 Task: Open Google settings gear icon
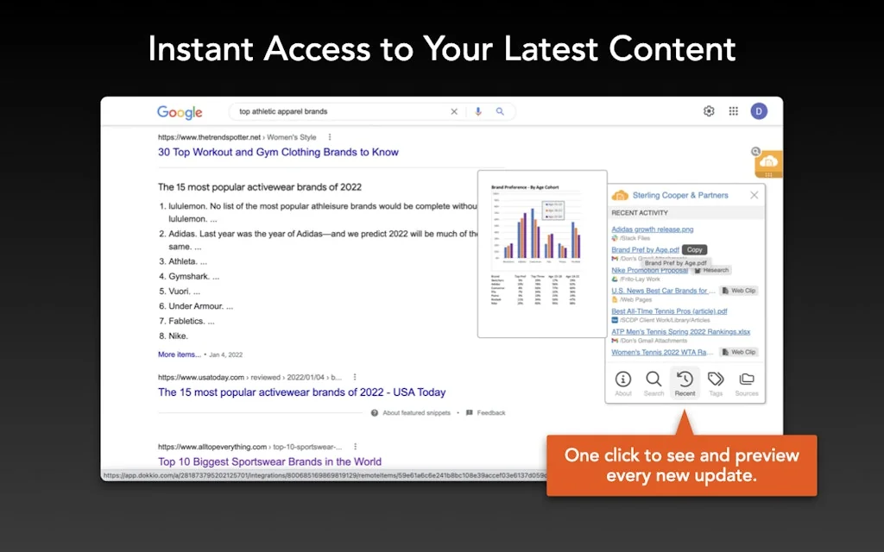pos(709,111)
